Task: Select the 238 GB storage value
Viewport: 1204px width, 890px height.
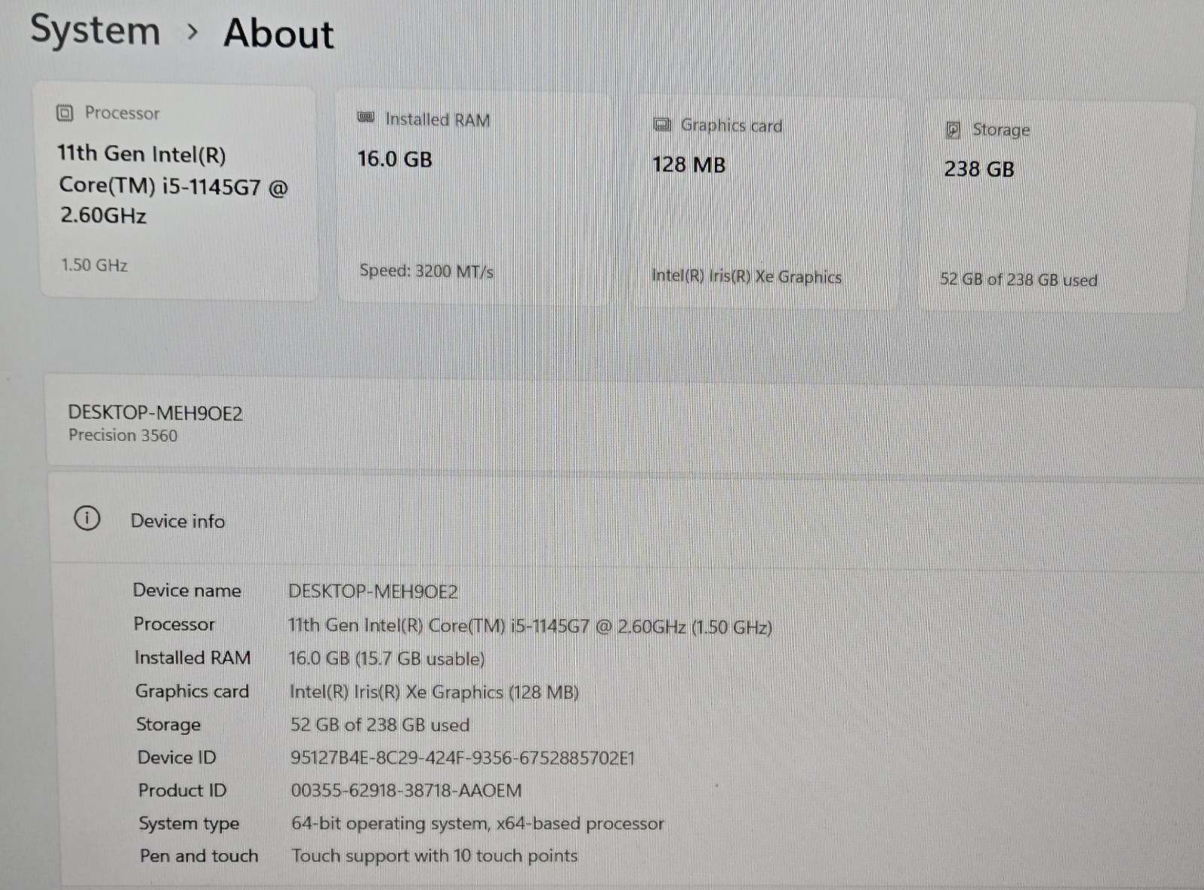Action: coord(979,169)
